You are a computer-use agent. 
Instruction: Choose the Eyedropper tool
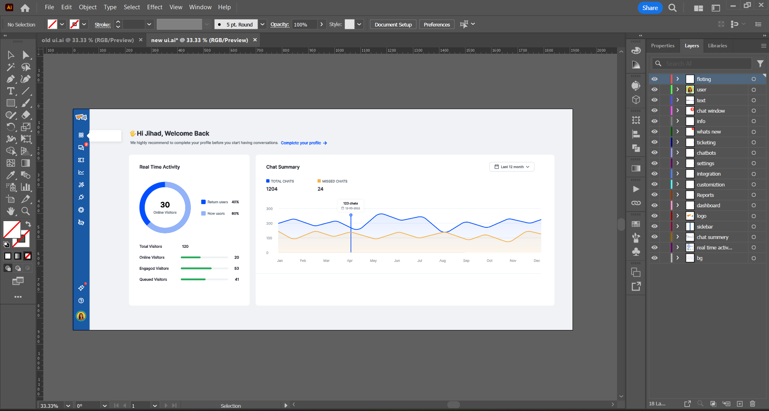click(x=11, y=175)
